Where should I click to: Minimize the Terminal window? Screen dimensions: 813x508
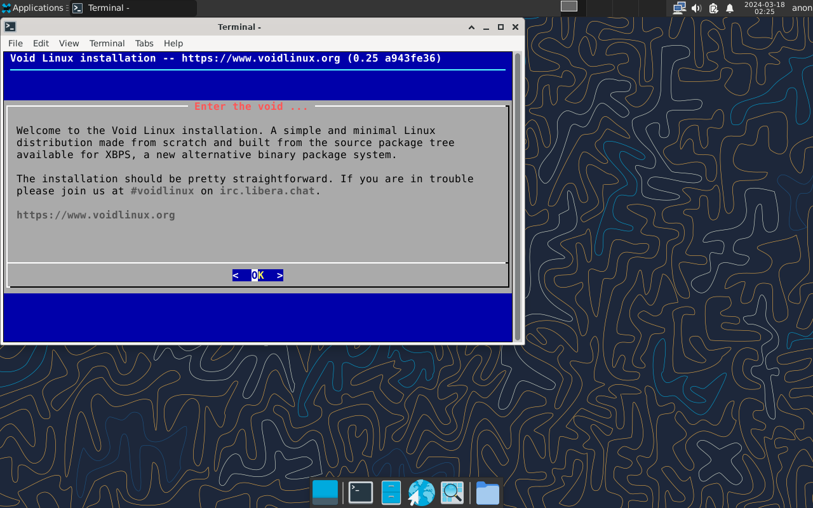pos(486,27)
